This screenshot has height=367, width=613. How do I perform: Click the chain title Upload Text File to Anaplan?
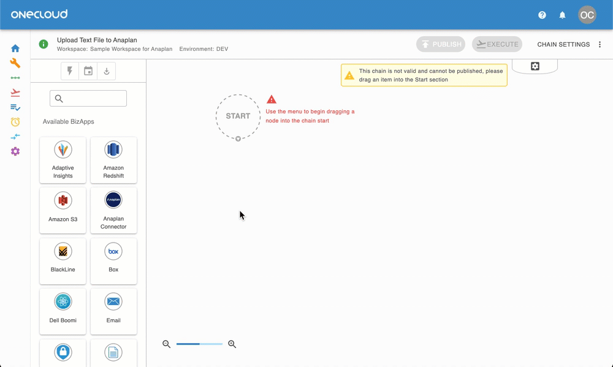point(97,40)
